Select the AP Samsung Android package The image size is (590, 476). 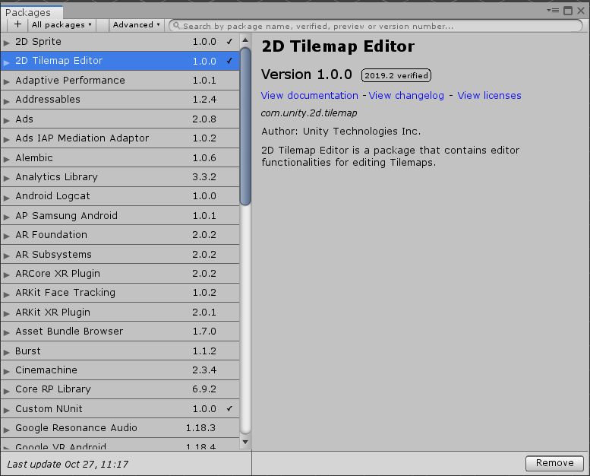[x=120, y=216]
